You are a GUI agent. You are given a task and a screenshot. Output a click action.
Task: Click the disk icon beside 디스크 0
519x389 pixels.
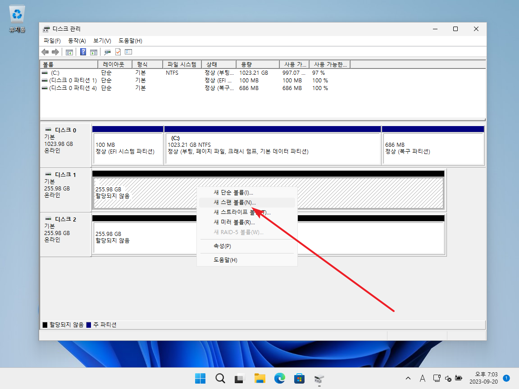[x=48, y=130]
